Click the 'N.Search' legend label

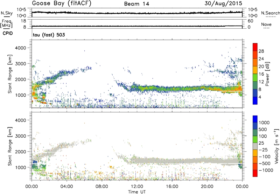271,13
